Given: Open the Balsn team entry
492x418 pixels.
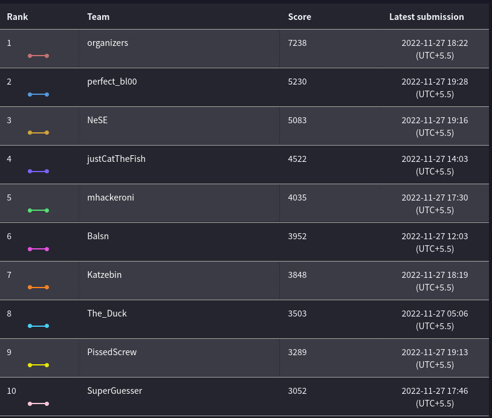Looking at the screenshot, I should [98, 236].
